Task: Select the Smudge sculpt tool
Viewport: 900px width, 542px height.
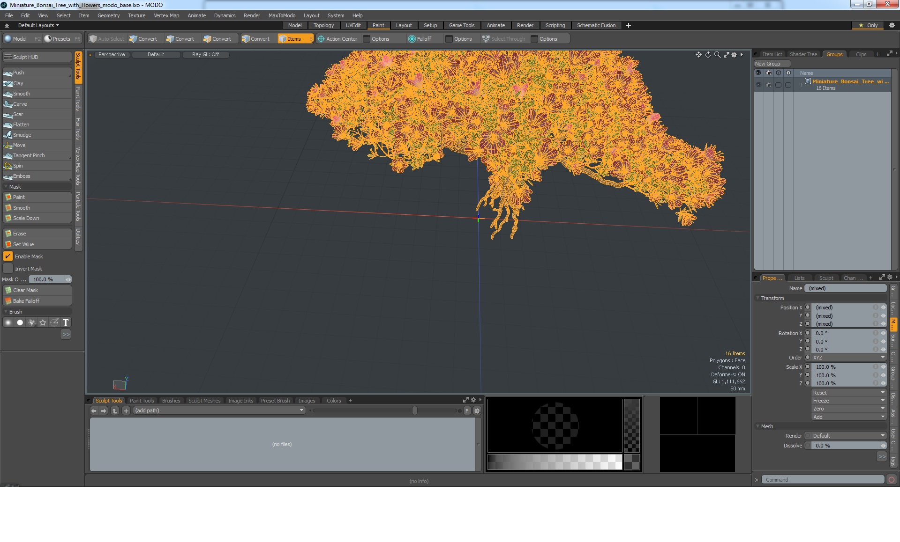Action: coord(37,135)
